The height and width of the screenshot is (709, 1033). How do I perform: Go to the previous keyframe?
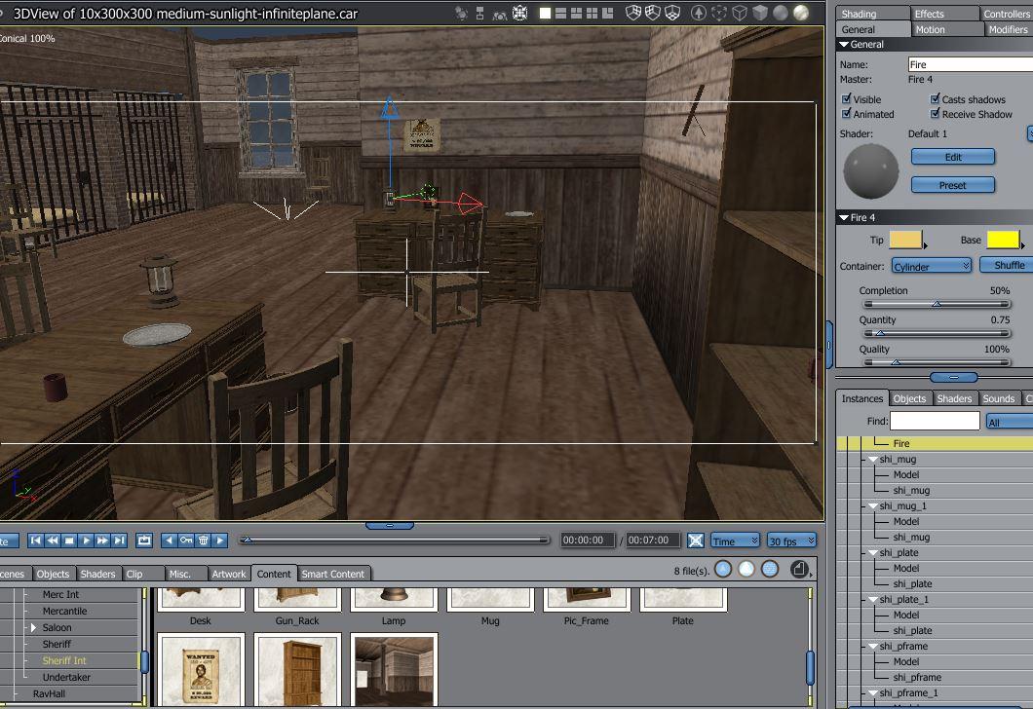point(170,541)
